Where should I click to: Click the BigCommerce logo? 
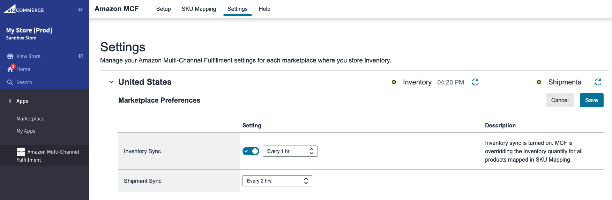tap(24, 9)
